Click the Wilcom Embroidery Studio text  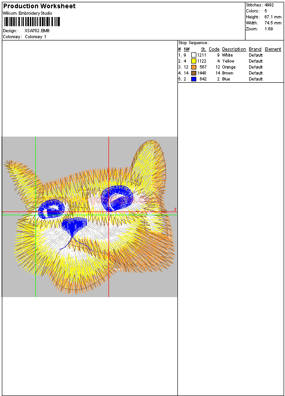(x=28, y=13)
